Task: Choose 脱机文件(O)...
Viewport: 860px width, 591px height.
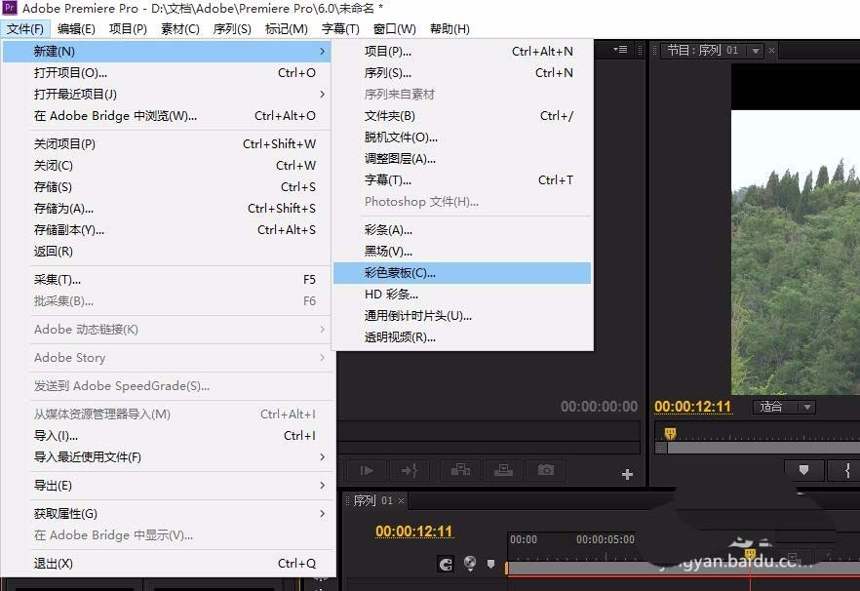Action: pos(462,138)
